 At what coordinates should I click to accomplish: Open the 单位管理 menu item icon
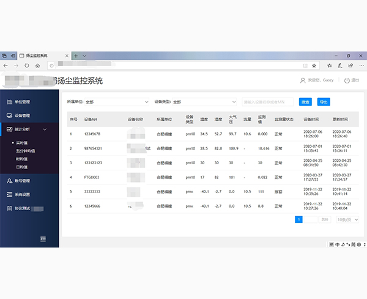click(9, 102)
